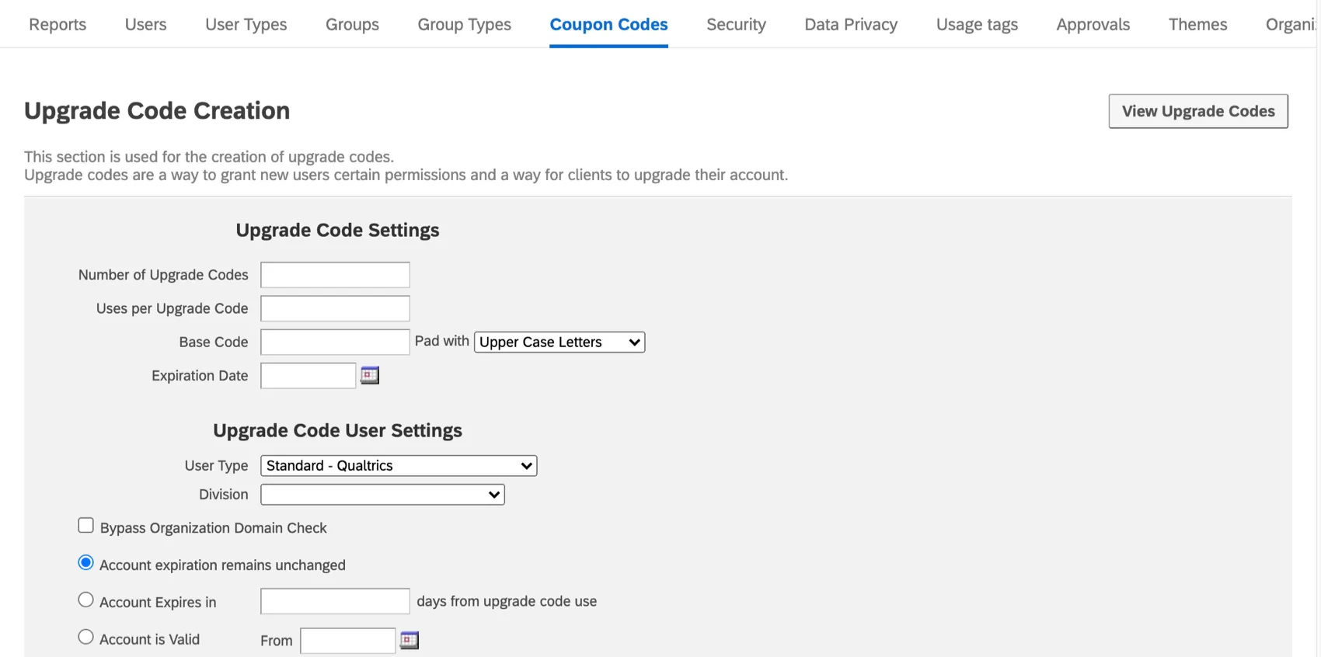Click into the Base Code field
Image resolution: width=1321 pixels, height=657 pixels.
point(335,342)
